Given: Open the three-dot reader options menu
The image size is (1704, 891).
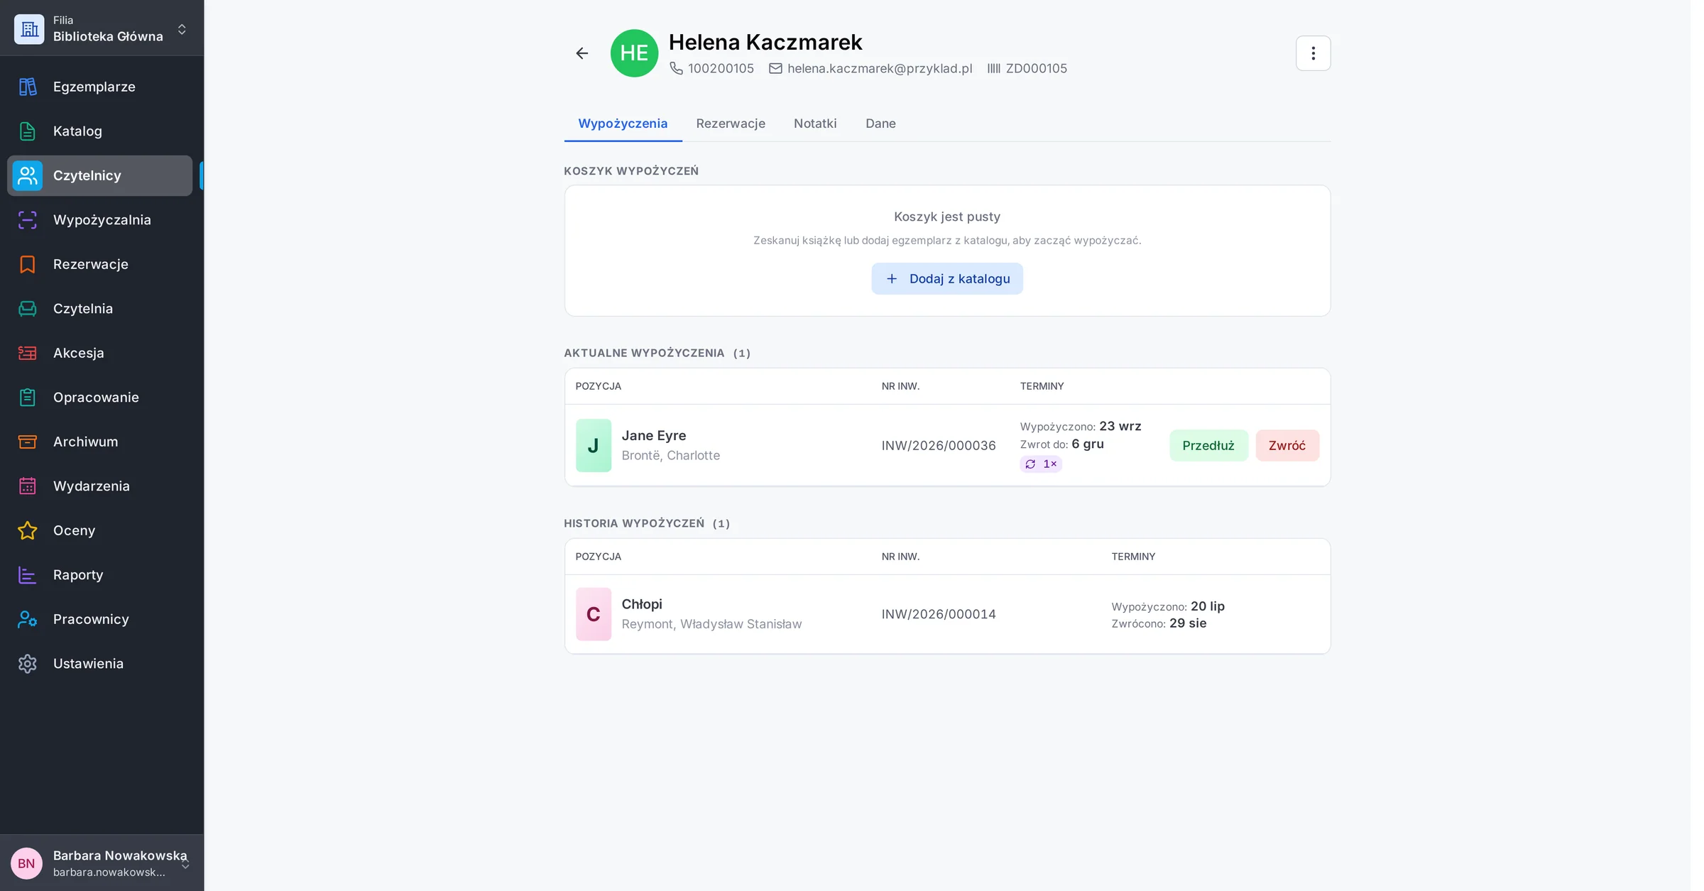Looking at the screenshot, I should click(x=1313, y=53).
